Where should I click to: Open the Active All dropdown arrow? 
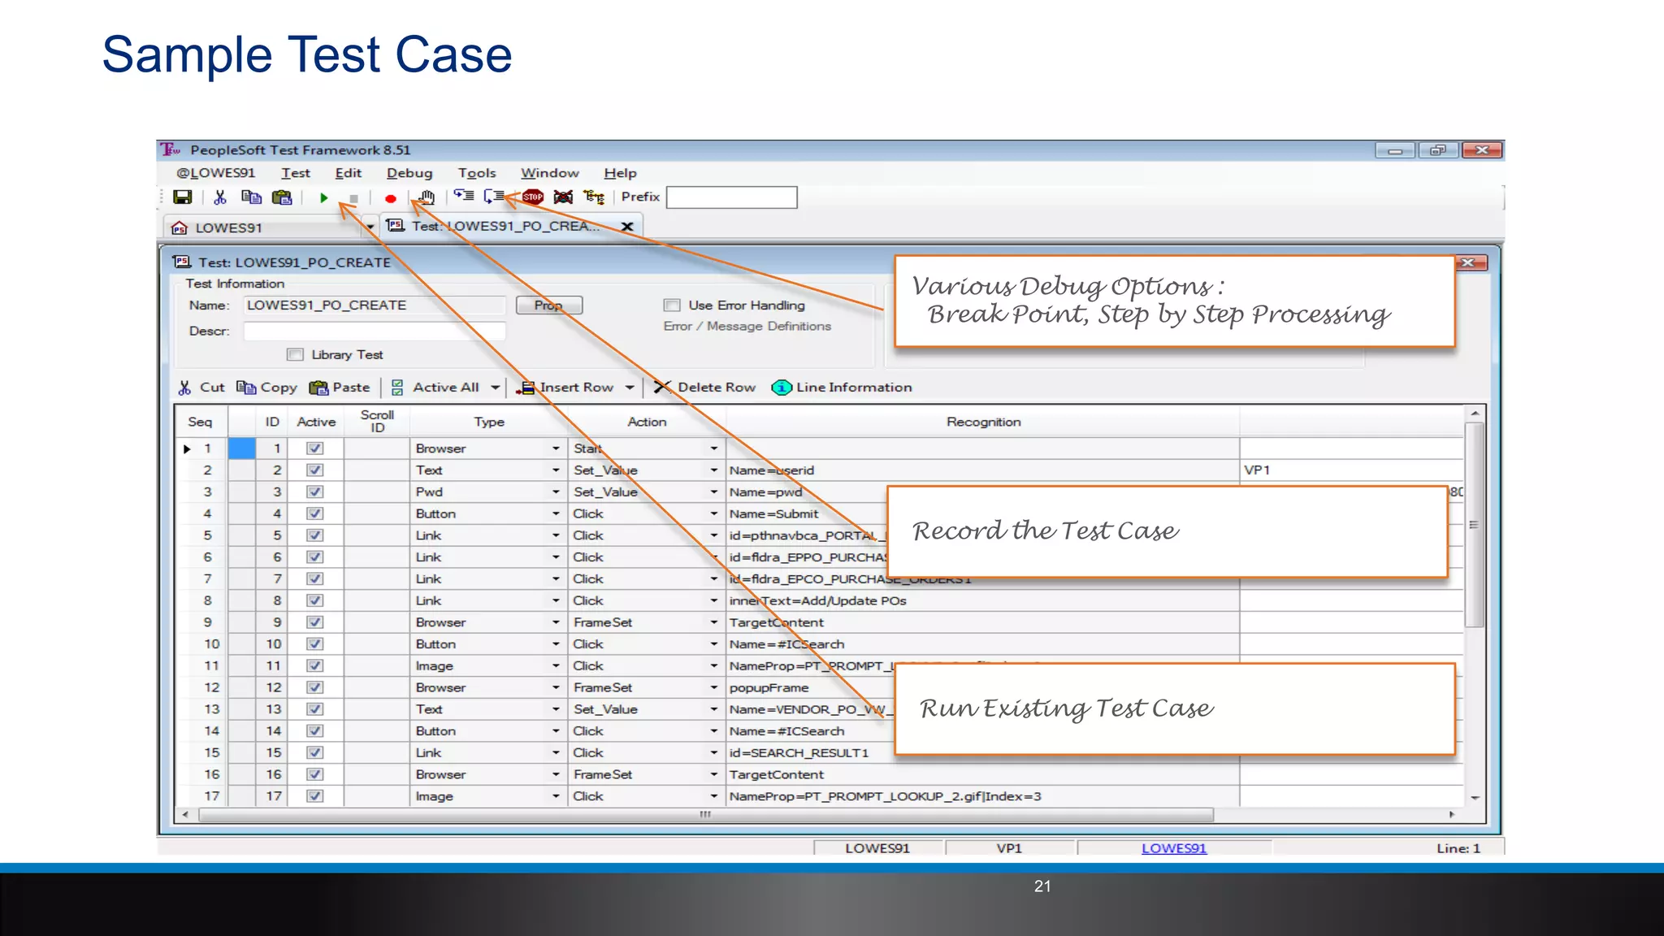click(495, 388)
